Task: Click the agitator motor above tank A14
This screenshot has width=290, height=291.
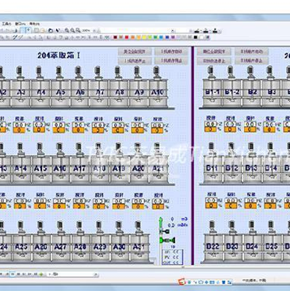Action: click(21, 148)
